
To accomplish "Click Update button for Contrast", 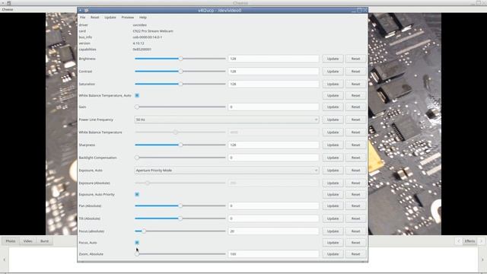I will pos(333,71).
